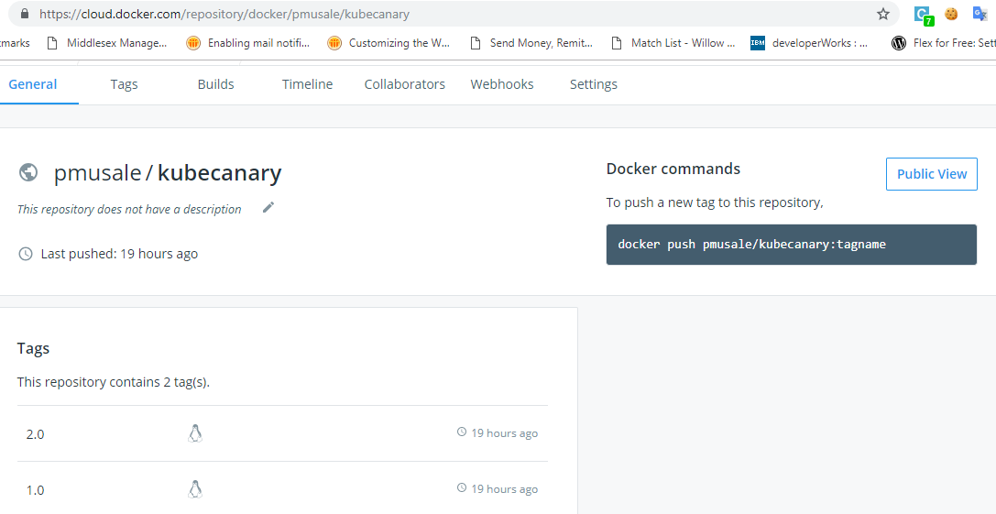Image resolution: width=996 pixels, height=514 pixels.
Task: Switch to the Tags tab
Action: point(124,84)
